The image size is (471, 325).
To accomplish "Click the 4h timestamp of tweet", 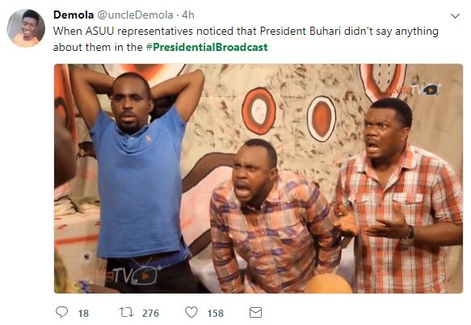I will (x=188, y=15).
